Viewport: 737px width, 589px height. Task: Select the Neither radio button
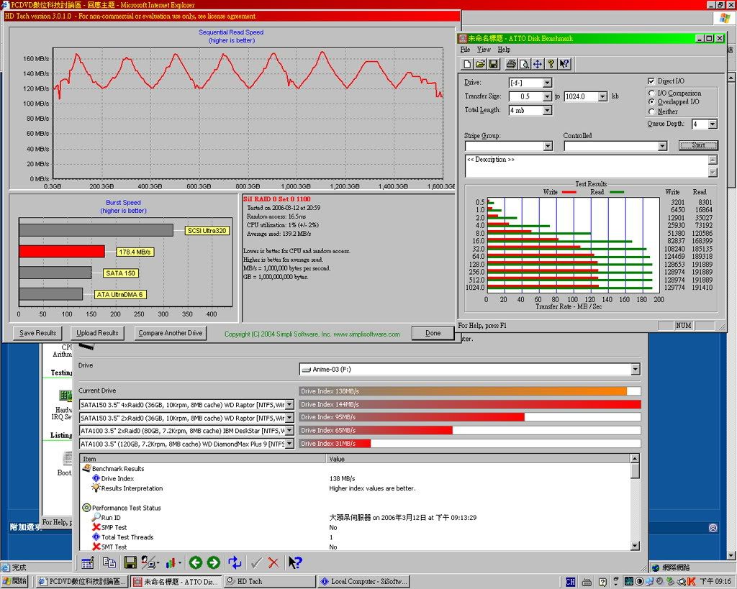tap(652, 111)
